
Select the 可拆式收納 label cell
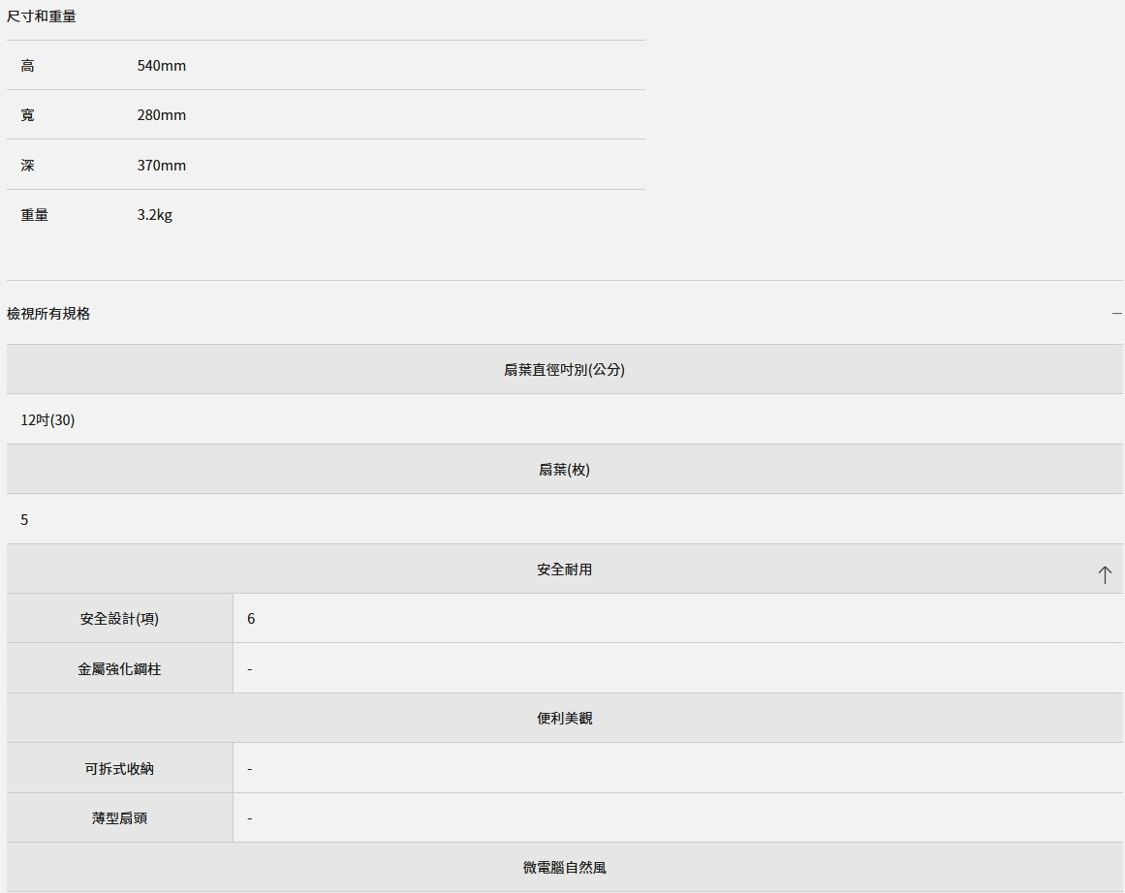[x=119, y=769]
